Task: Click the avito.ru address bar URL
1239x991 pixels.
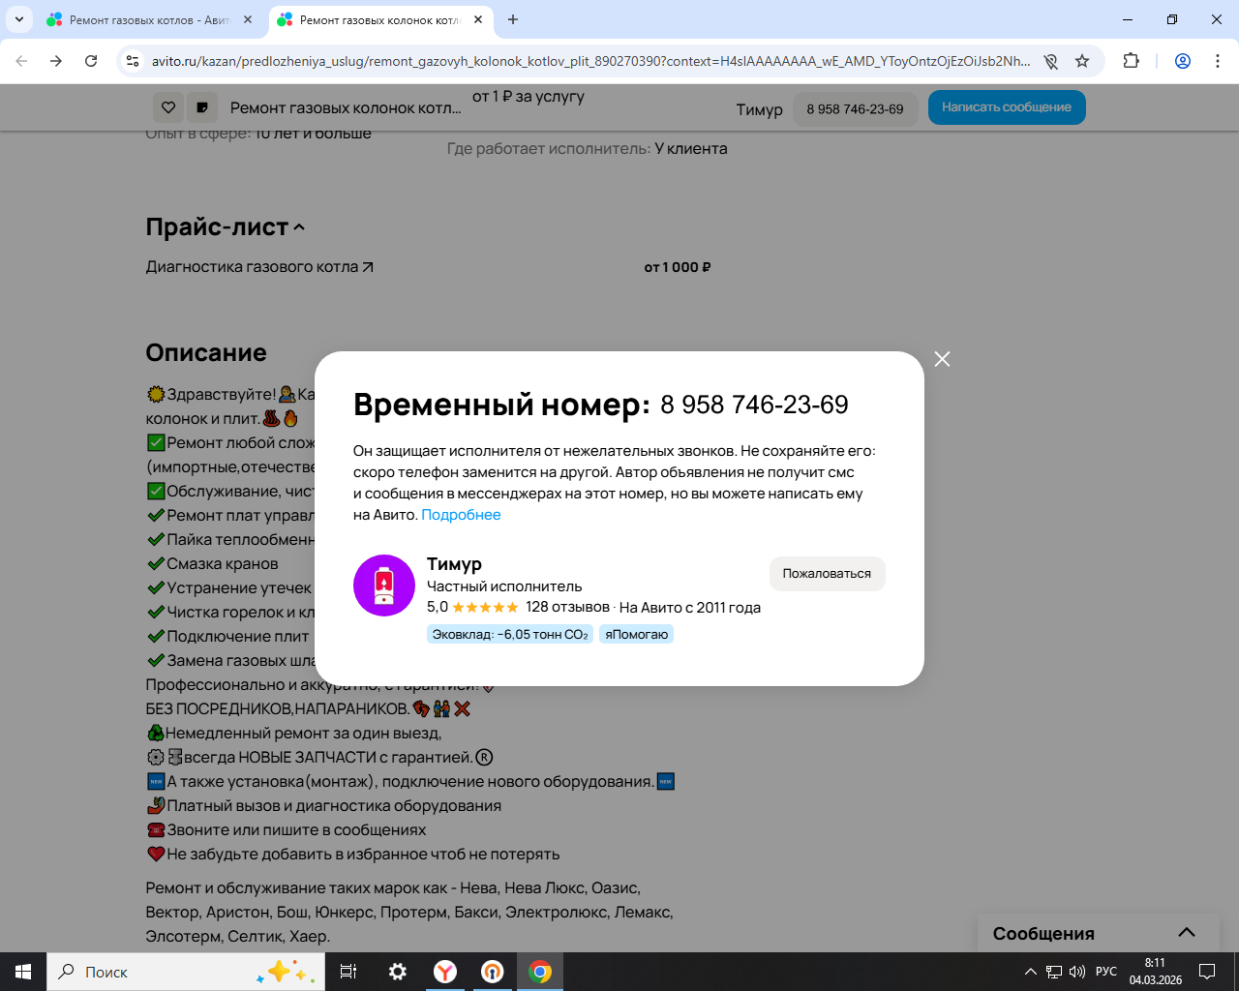Action: pyautogui.click(x=590, y=61)
